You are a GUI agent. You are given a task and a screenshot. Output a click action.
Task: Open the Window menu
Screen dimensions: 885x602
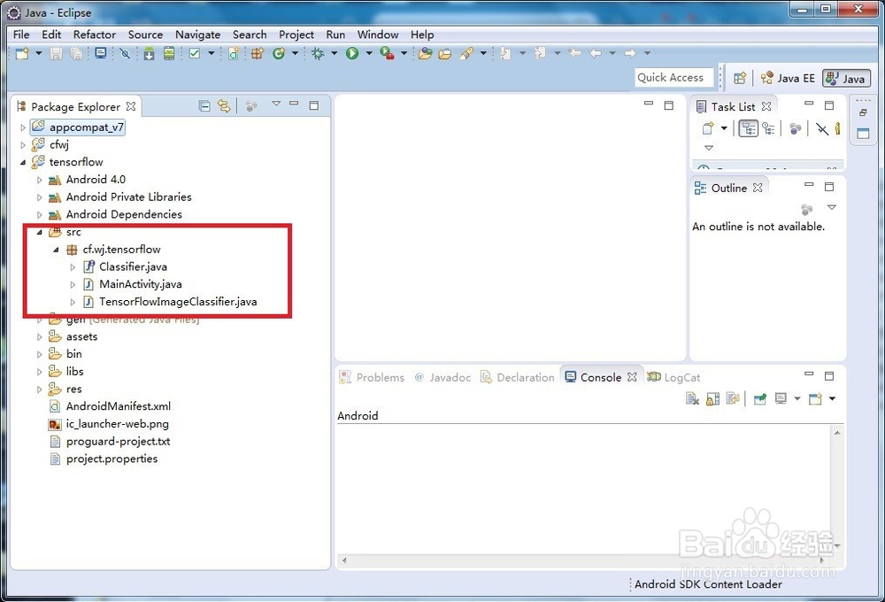coord(378,35)
